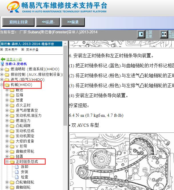Viewport: 174px width, 190px height.
Task: Click folder icon beside 压缩
Action: pos(12,95)
